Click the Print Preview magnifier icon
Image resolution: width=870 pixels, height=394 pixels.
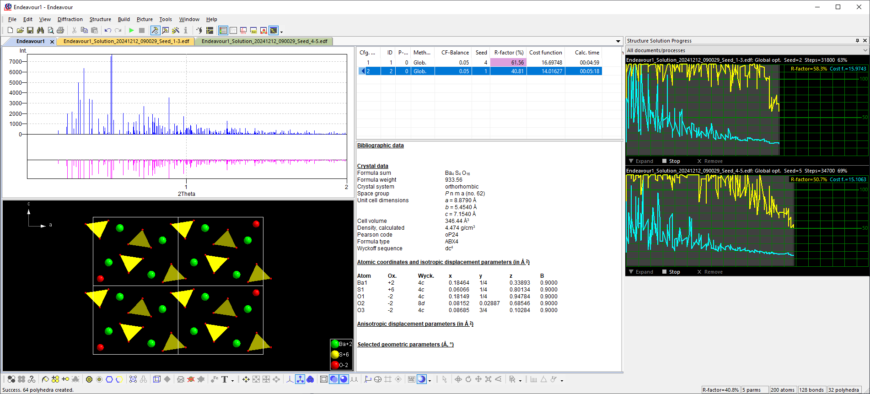50,31
